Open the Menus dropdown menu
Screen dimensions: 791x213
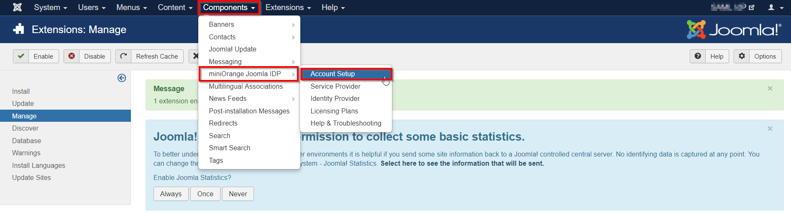131,8
